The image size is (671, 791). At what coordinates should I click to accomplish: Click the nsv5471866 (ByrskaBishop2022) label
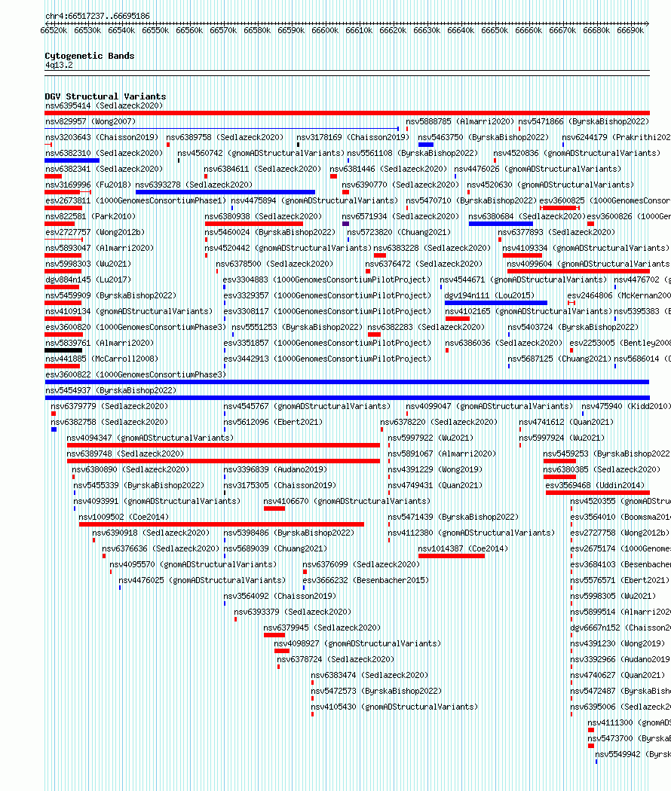[584, 121]
